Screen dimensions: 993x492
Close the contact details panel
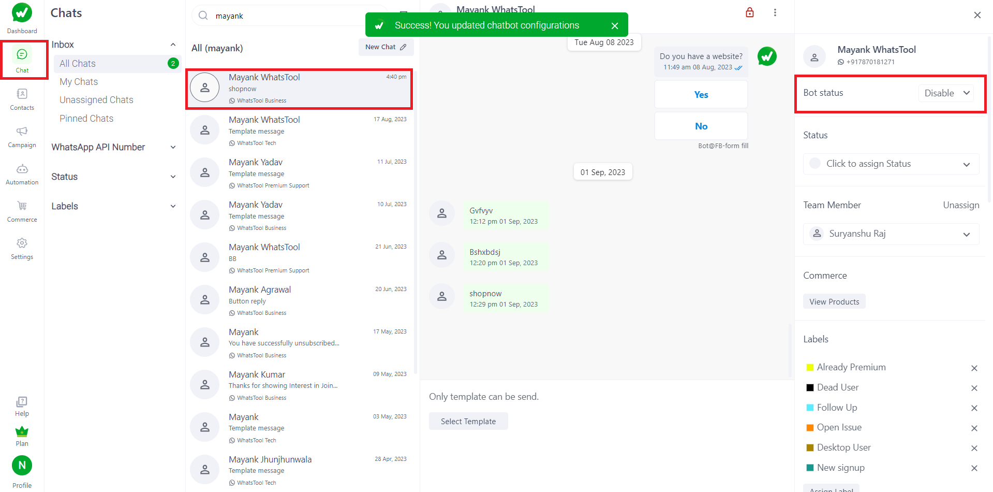(x=977, y=15)
